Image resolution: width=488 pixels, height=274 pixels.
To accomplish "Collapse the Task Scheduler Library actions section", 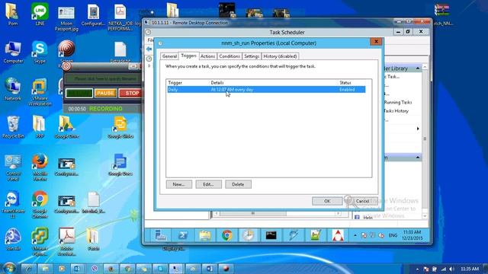I will (x=418, y=68).
